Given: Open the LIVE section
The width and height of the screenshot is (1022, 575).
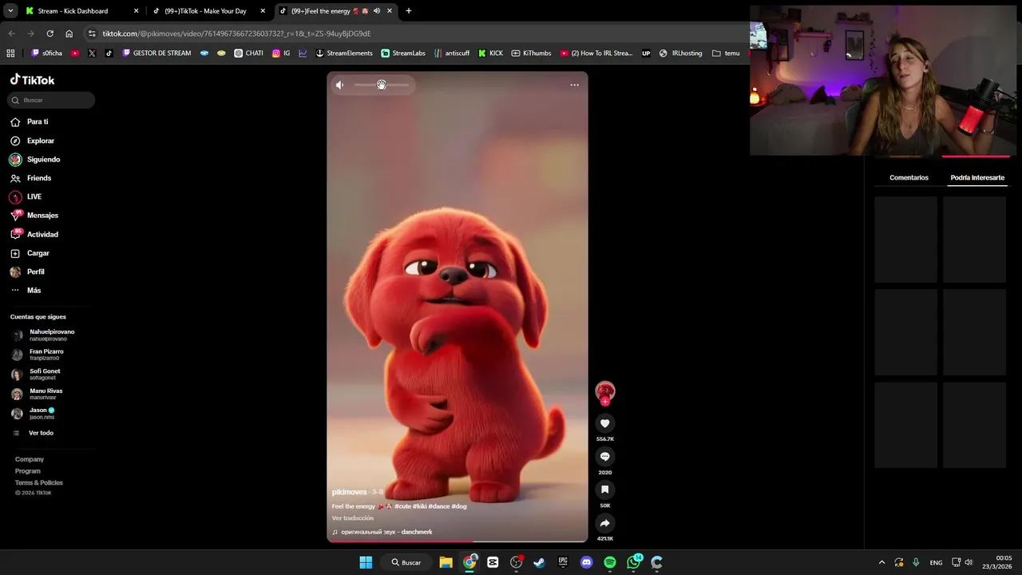Looking at the screenshot, I should [x=34, y=196].
